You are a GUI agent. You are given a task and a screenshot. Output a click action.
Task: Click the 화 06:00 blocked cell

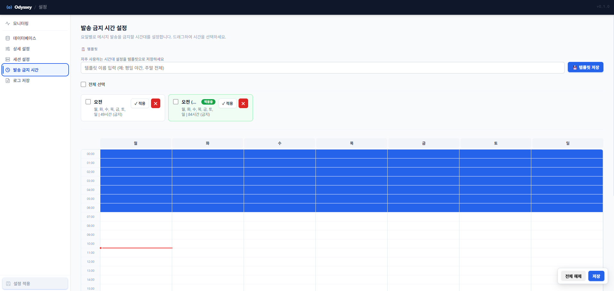click(208, 208)
